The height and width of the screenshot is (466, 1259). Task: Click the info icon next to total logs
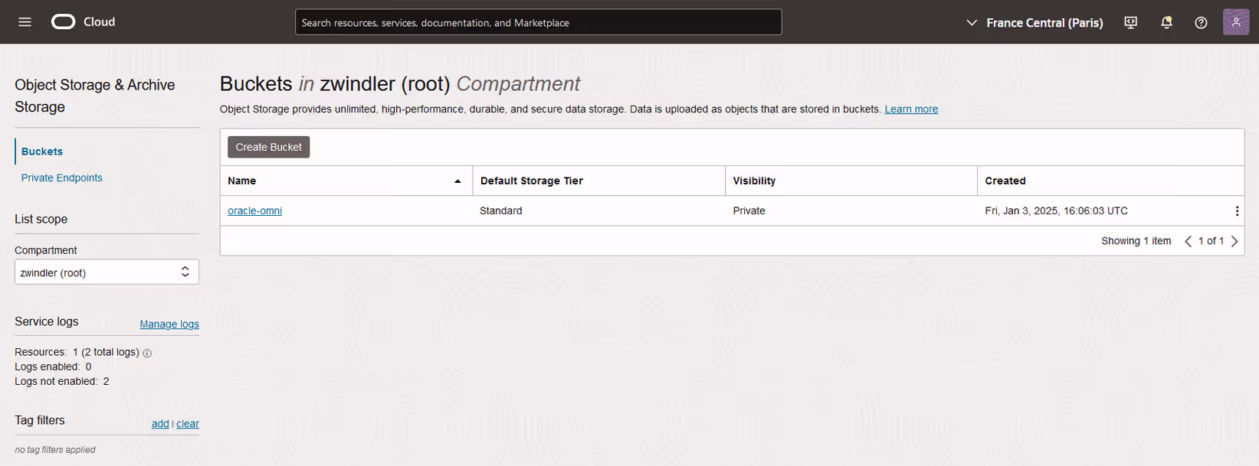click(x=147, y=354)
